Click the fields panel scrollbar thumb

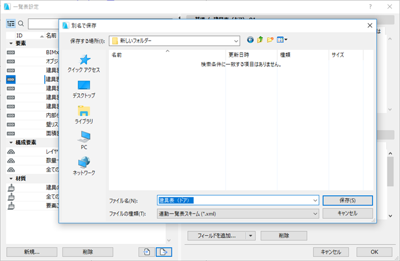coord(390,172)
